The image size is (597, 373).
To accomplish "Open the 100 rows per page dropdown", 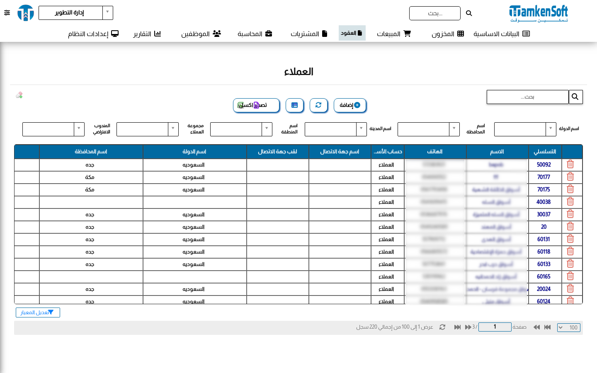I will coord(569,327).
